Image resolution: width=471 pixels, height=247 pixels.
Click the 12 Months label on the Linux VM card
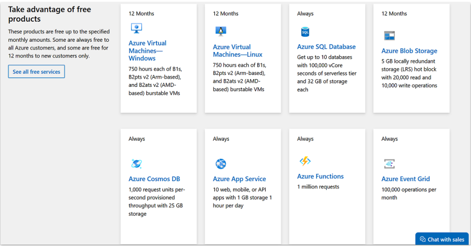226,13
